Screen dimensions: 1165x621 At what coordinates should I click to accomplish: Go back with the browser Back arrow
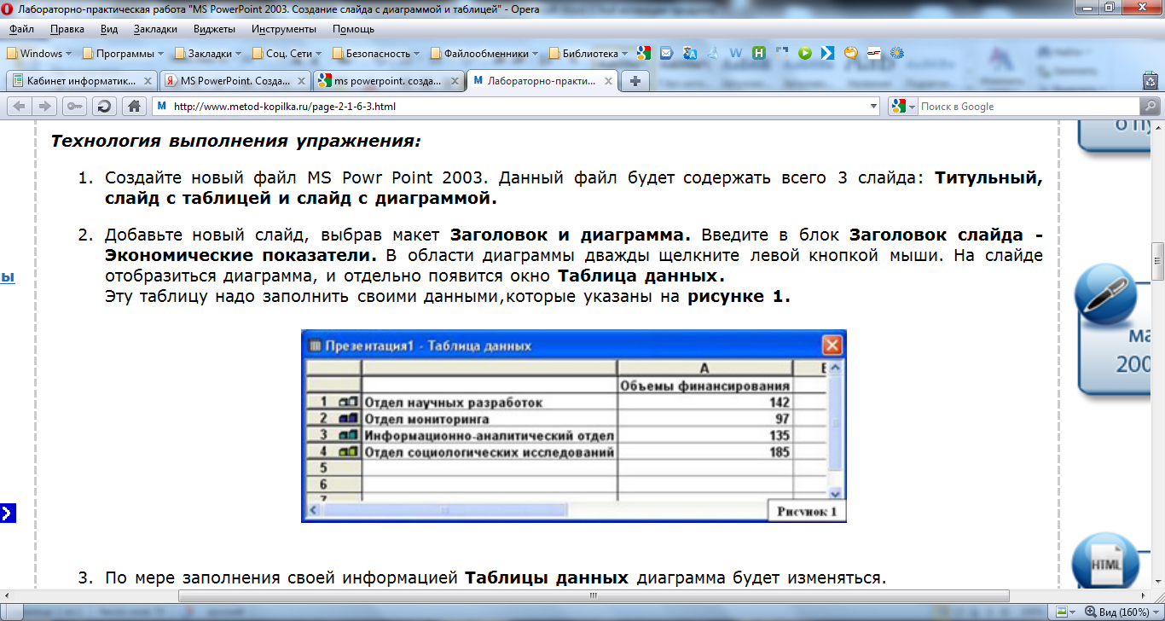point(19,107)
